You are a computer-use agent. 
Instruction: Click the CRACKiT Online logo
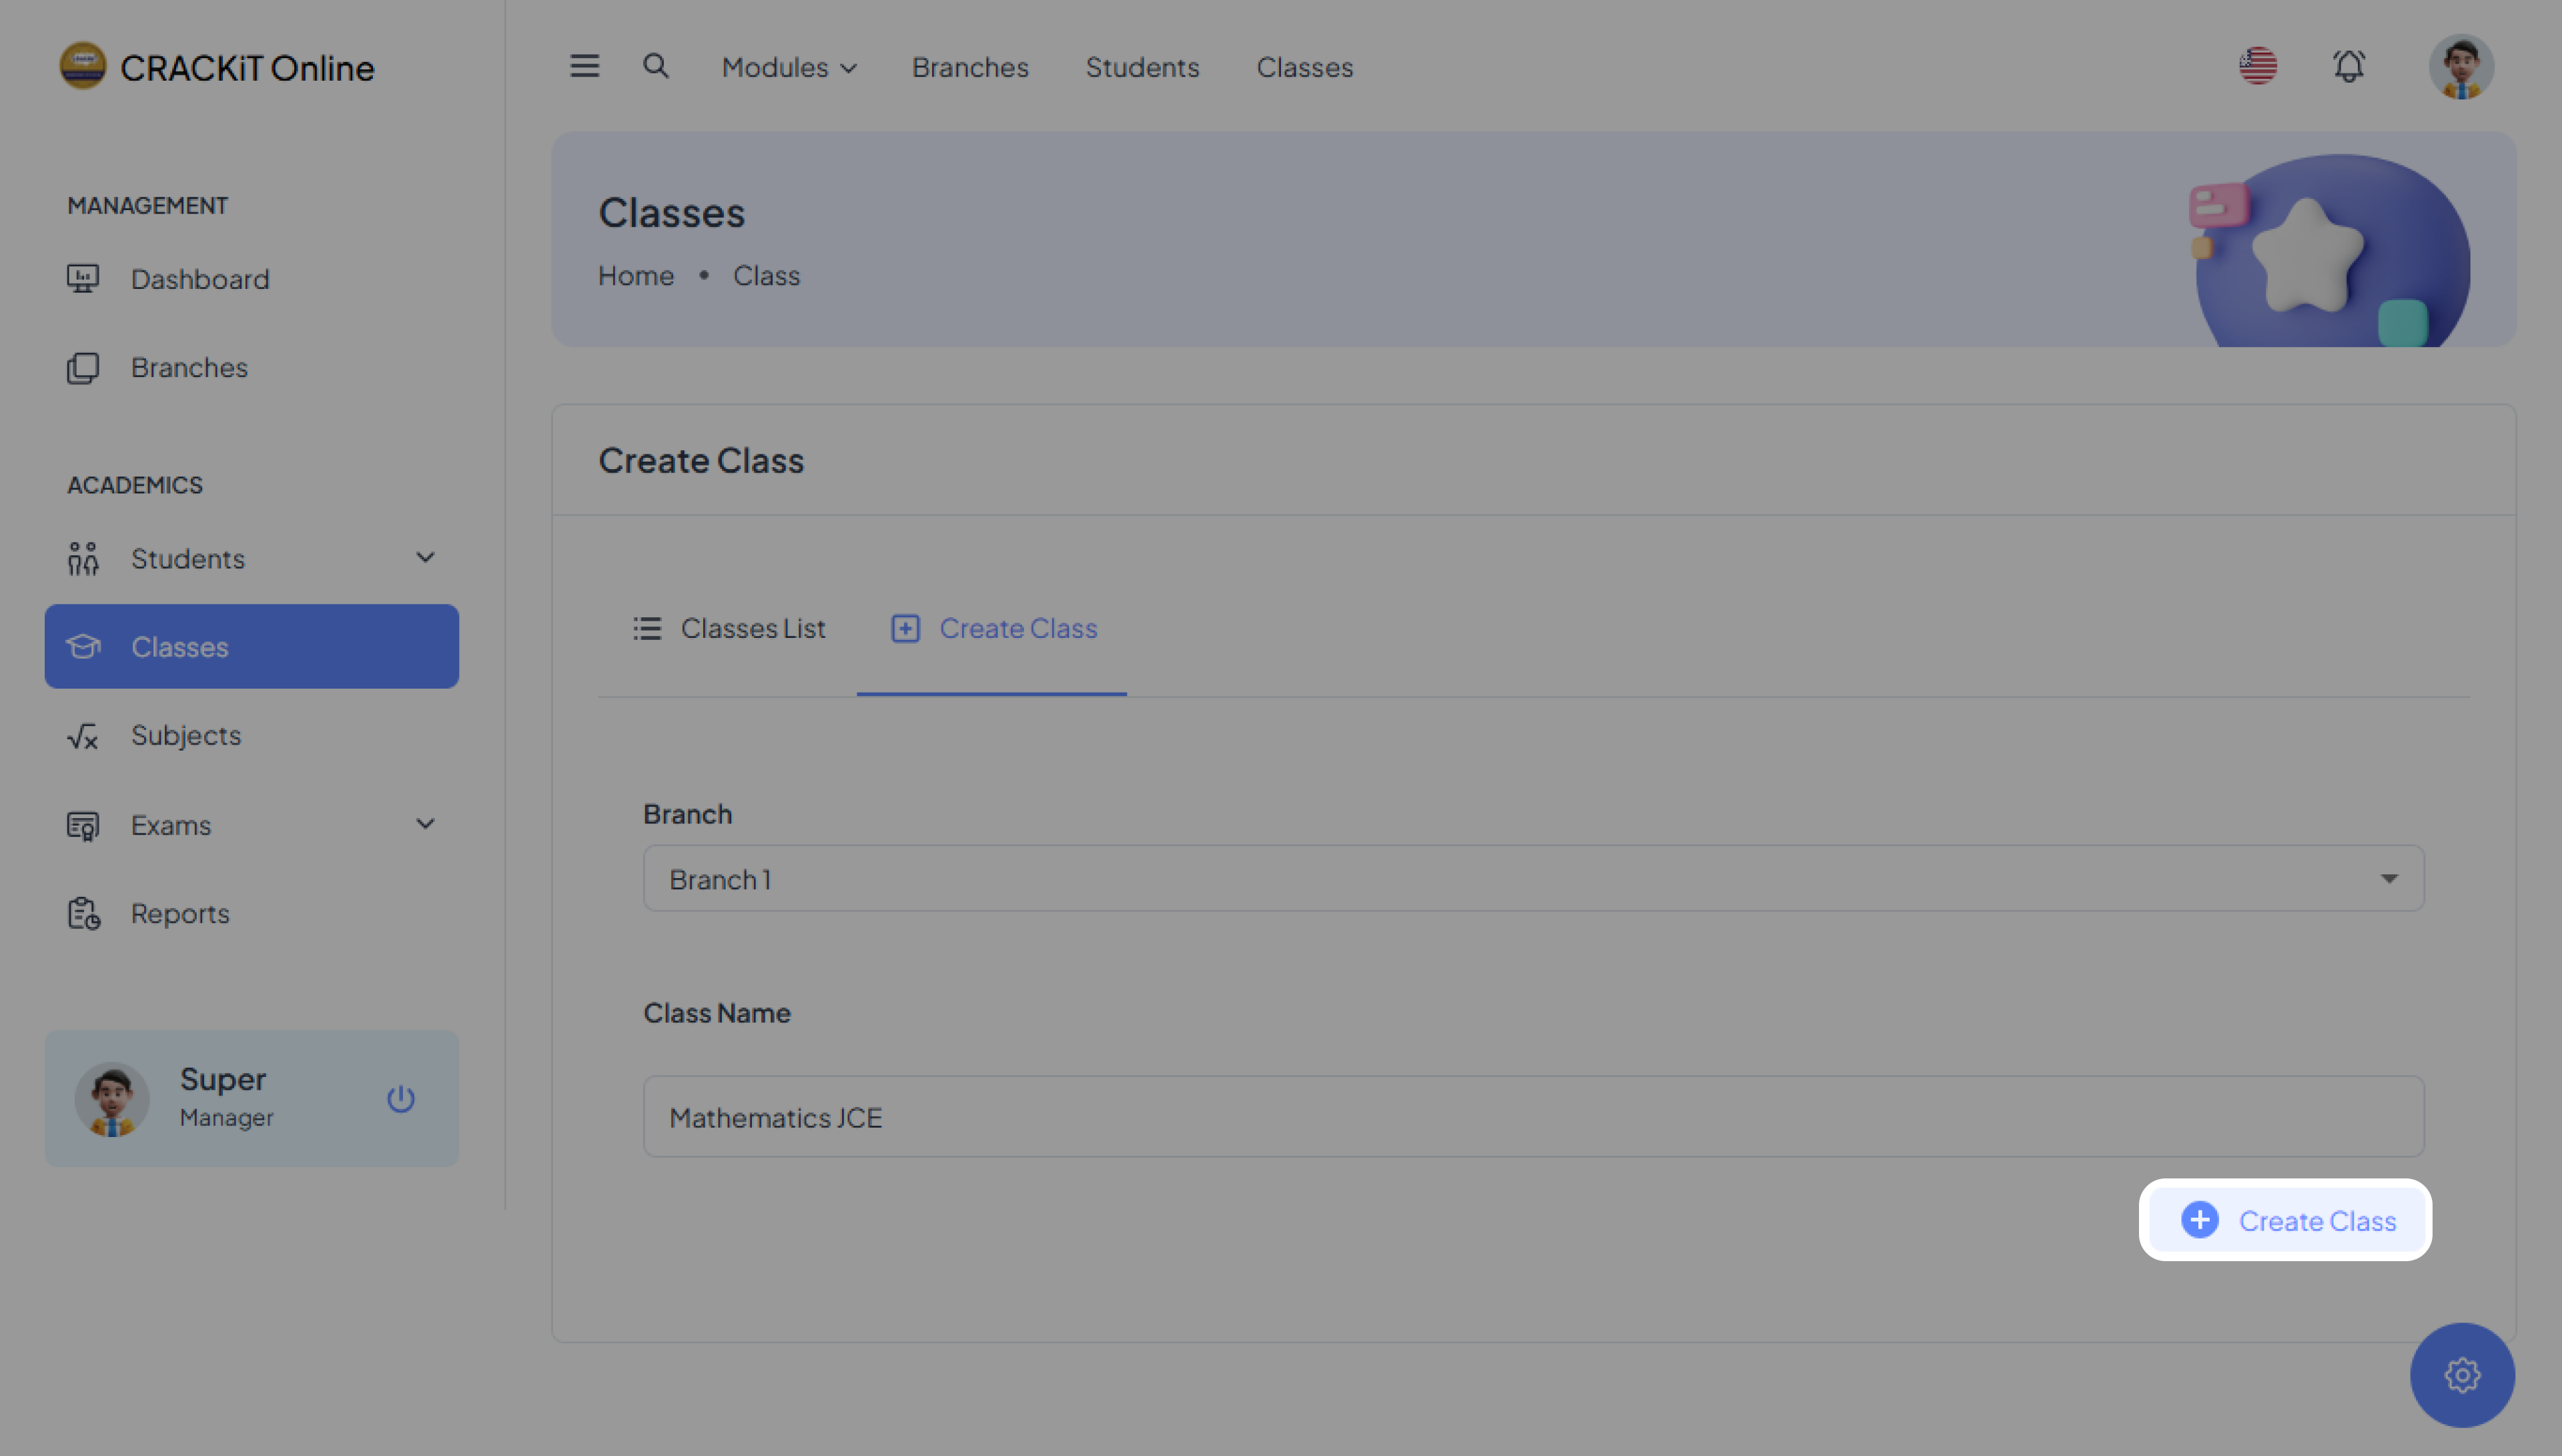click(x=217, y=67)
